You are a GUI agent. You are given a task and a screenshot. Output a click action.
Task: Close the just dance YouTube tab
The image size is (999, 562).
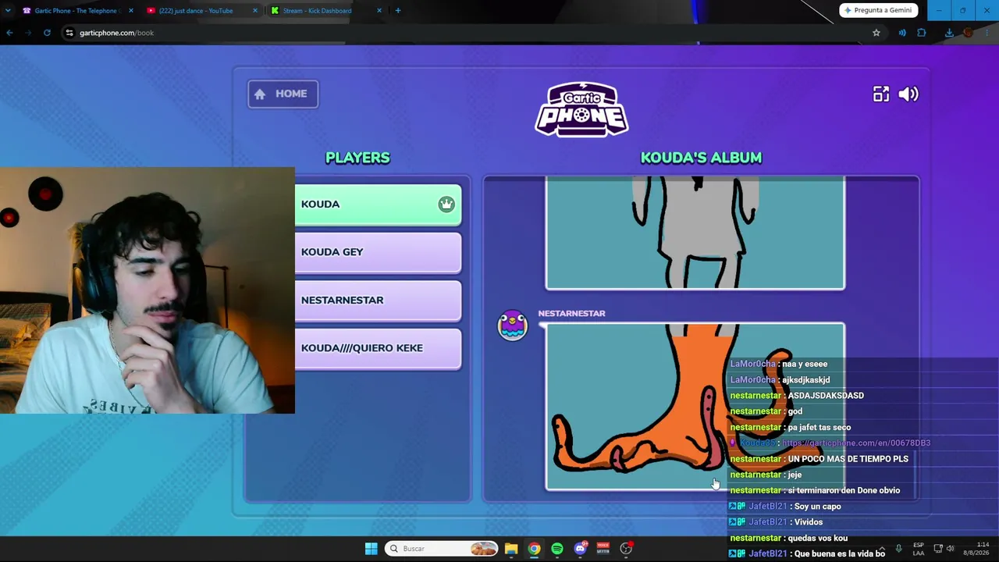pos(255,11)
